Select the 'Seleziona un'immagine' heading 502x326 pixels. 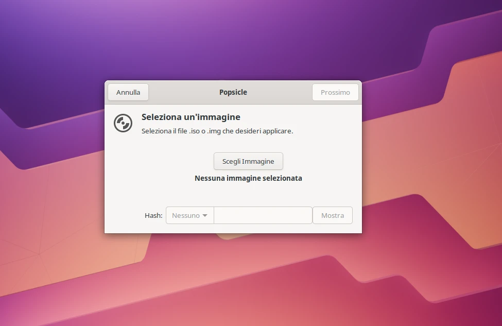(x=191, y=117)
